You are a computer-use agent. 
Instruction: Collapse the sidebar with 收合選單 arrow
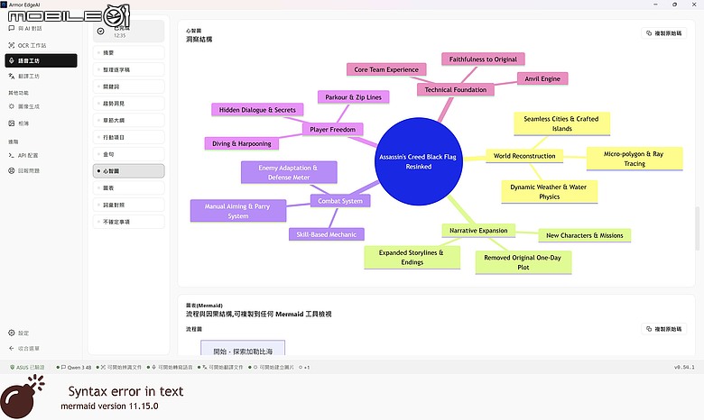coord(12,348)
